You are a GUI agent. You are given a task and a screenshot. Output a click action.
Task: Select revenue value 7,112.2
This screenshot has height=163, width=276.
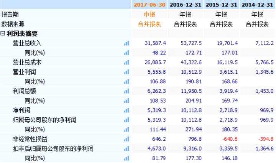264,43
